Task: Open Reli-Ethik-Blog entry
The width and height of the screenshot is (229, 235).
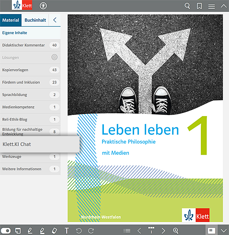Action: pyautogui.click(x=30, y=119)
